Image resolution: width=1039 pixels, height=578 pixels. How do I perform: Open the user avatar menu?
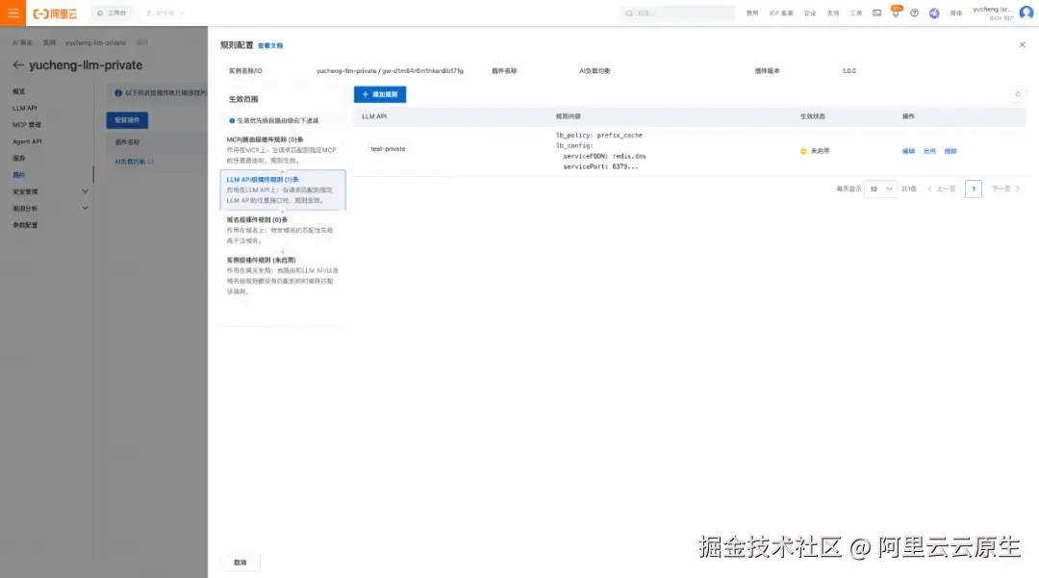1026,13
